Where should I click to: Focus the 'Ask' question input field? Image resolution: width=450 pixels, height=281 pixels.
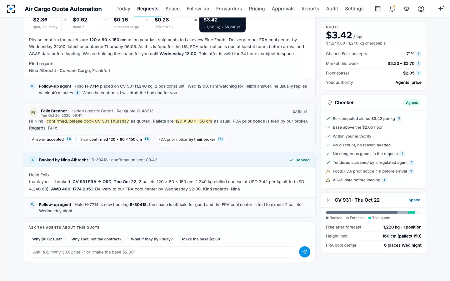(162, 252)
